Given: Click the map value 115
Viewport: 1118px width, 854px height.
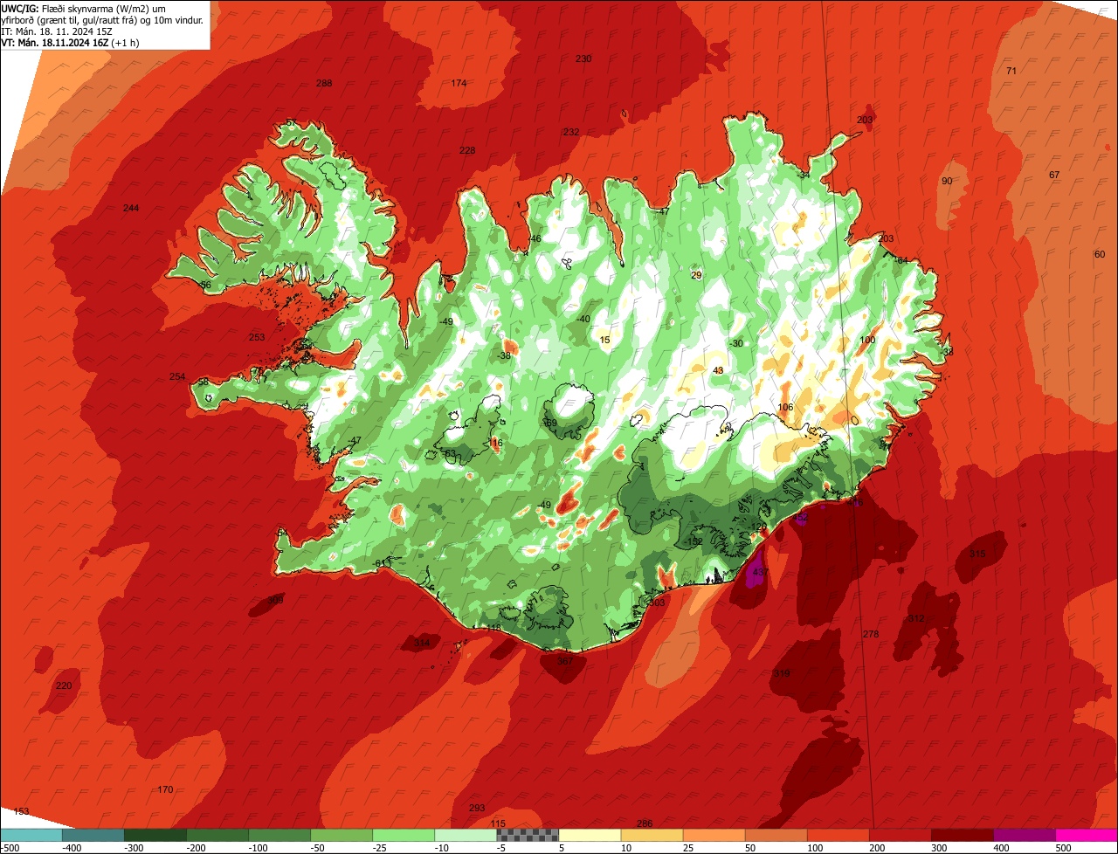Looking at the screenshot, I should 498,823.
